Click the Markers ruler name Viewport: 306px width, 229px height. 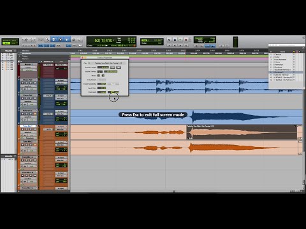[x=25, y=59]
